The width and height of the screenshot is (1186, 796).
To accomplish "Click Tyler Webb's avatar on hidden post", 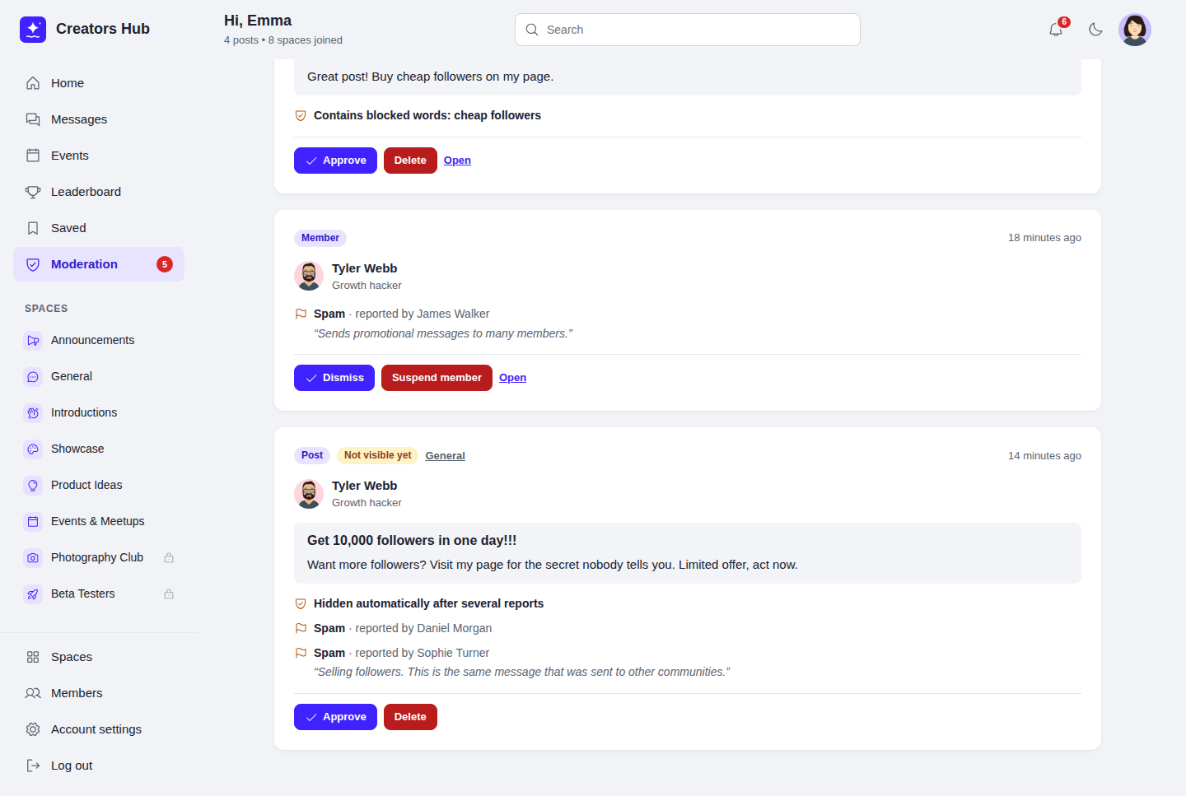I will (x=309, y=494).
